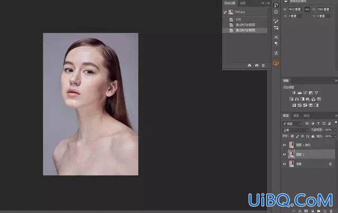Add Photo Filter adjustment
338x213 pixels.
(308, 99)
